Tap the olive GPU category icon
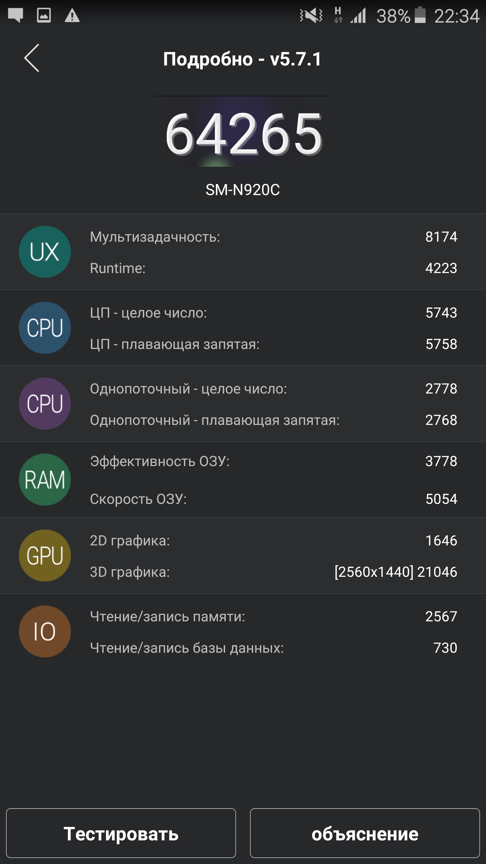Image resolution: width=486 pixels, height=864 pixels. tap(45, 556)
